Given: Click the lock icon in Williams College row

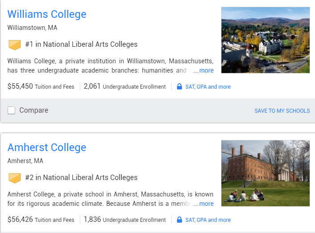Looking at the screenshot, I should point(179,86).
